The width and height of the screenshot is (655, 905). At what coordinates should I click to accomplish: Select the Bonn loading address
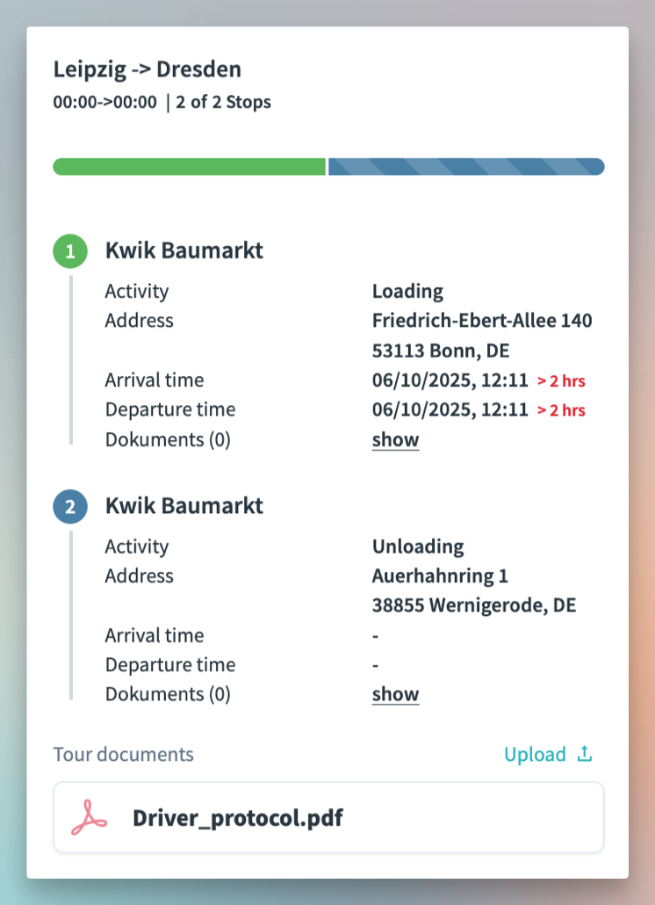click(x=482, y=336)
